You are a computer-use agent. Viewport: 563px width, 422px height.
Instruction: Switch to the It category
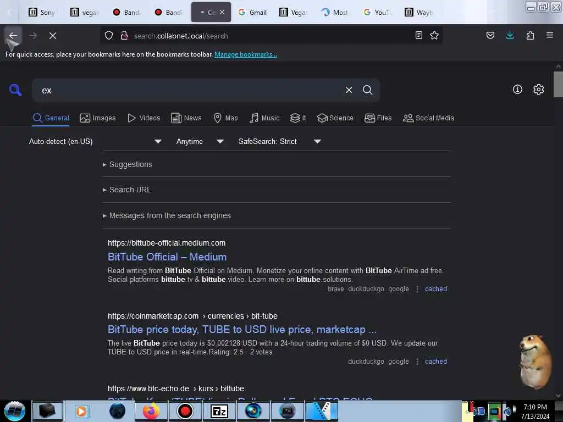[298, 118]
